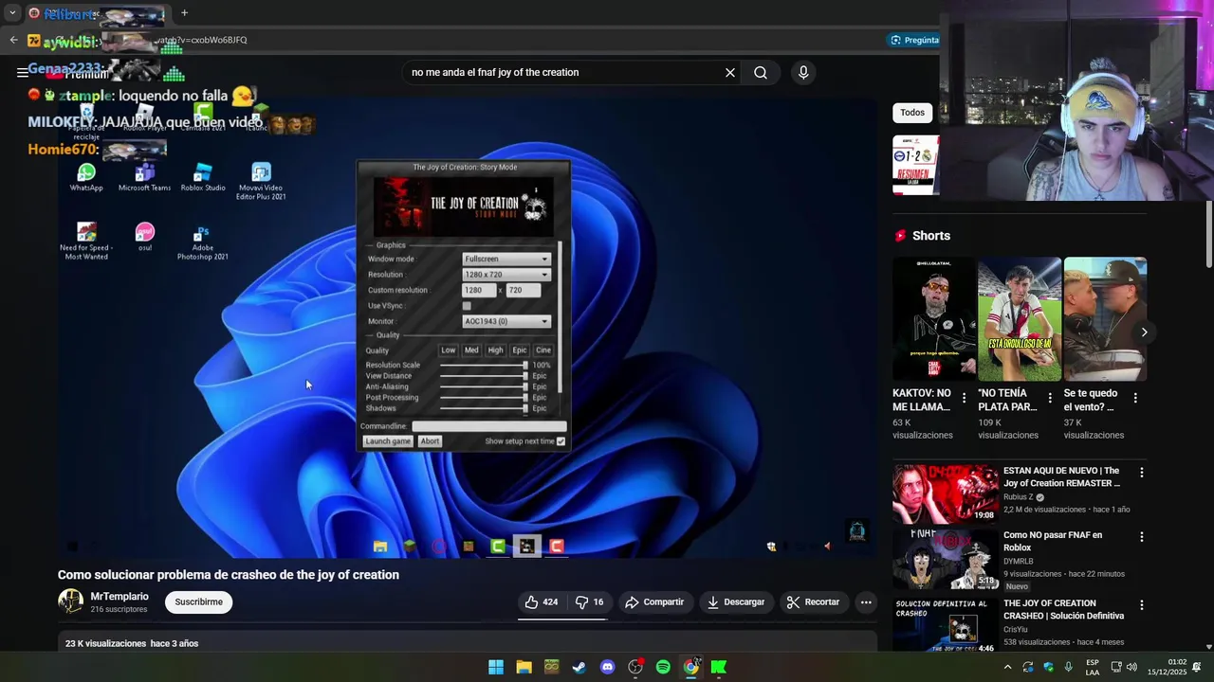Click the YouTube search magnifier button
The width and height of the screenshot is (1214, 682).
761,72
